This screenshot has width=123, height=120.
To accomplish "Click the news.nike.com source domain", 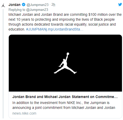I will (x=24, y=113).
